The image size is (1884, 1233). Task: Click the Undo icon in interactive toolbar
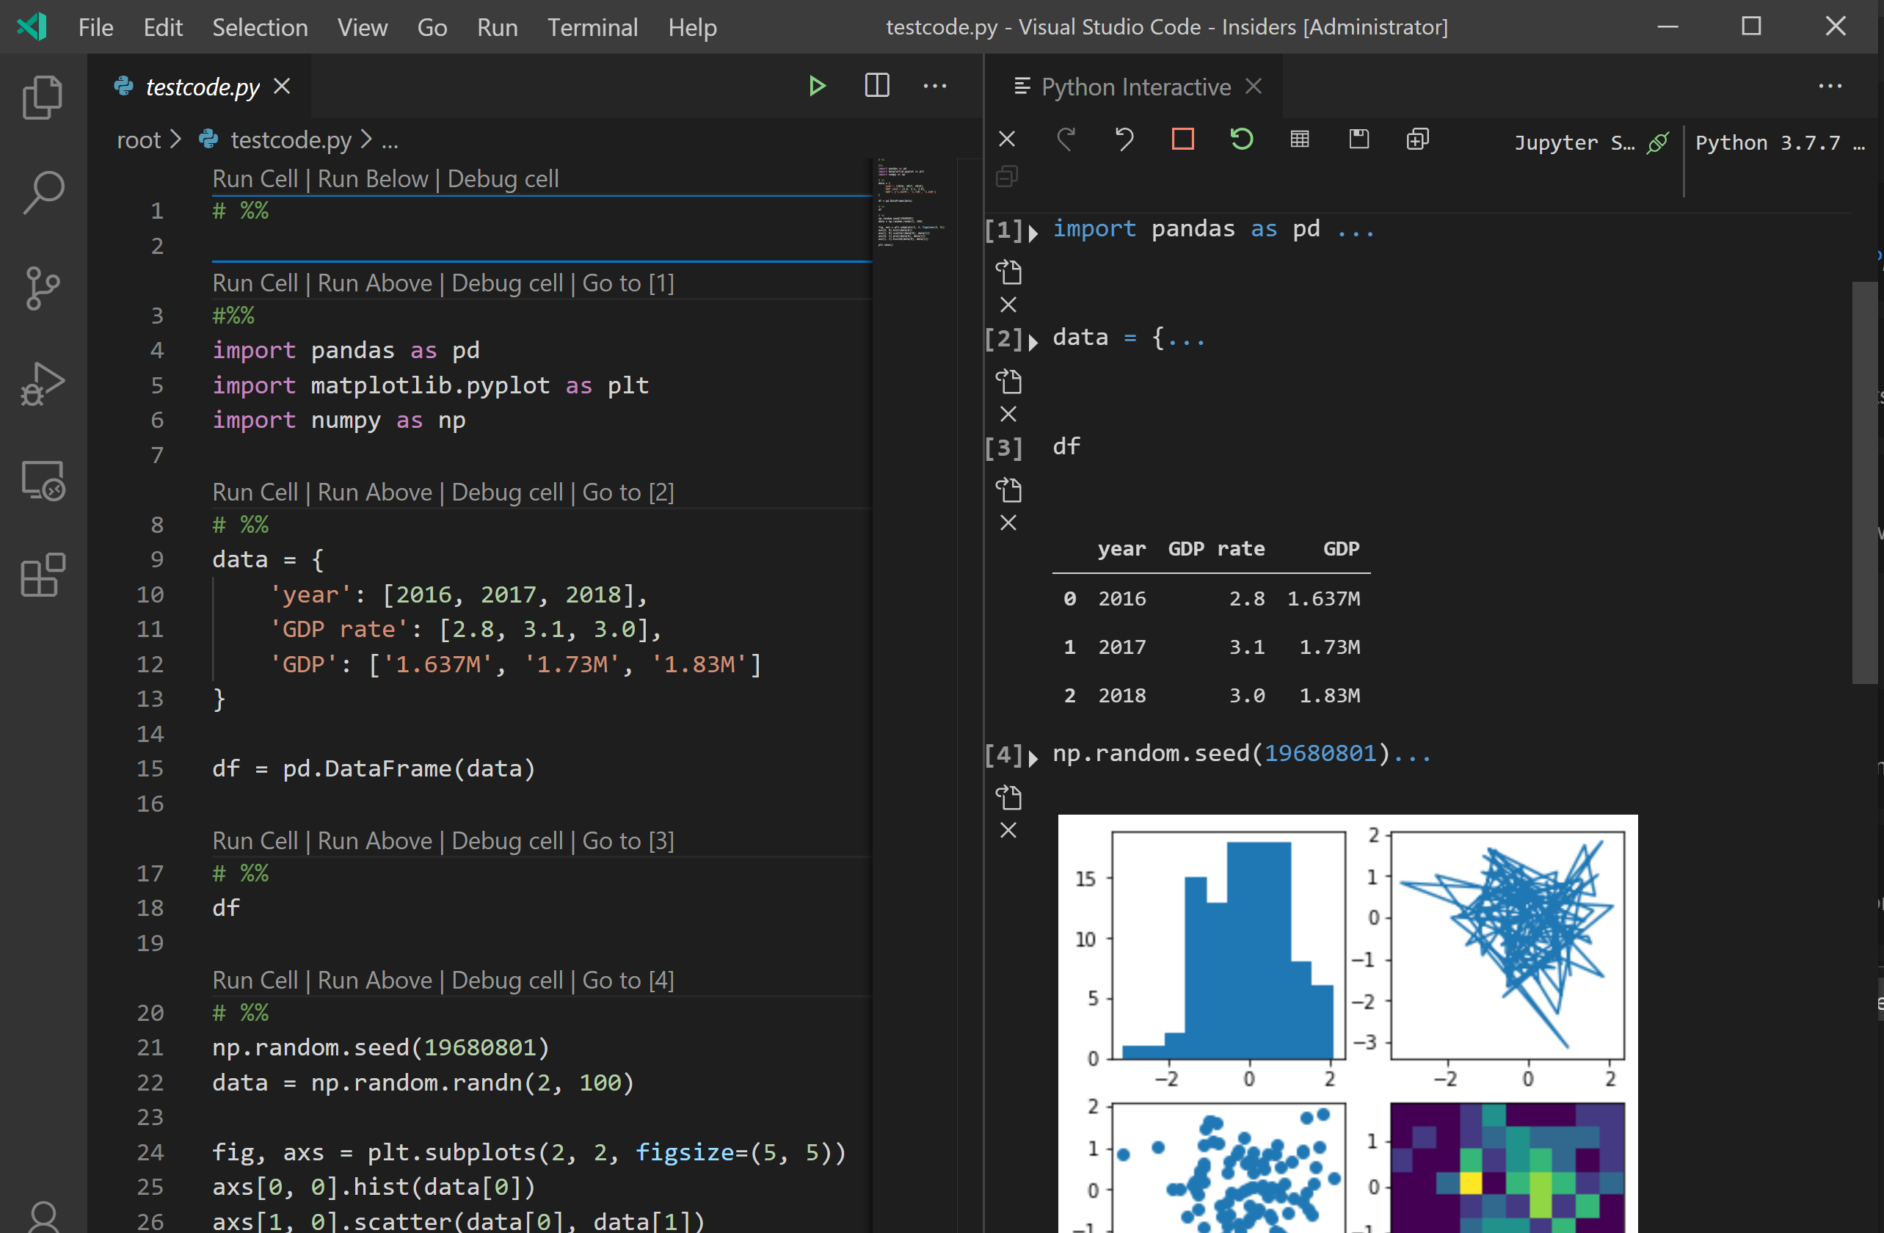point(1124,139)
